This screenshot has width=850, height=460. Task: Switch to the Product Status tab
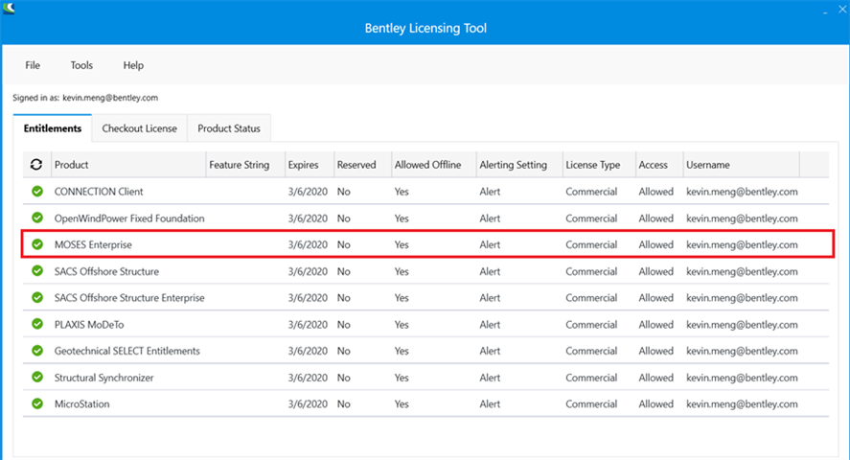pyautogui.click(x=229, y=128)
